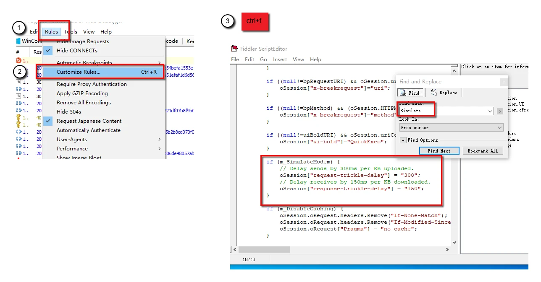Uncheck Request Japanese Content
The image size is (541, 282).
click(89, 121)
